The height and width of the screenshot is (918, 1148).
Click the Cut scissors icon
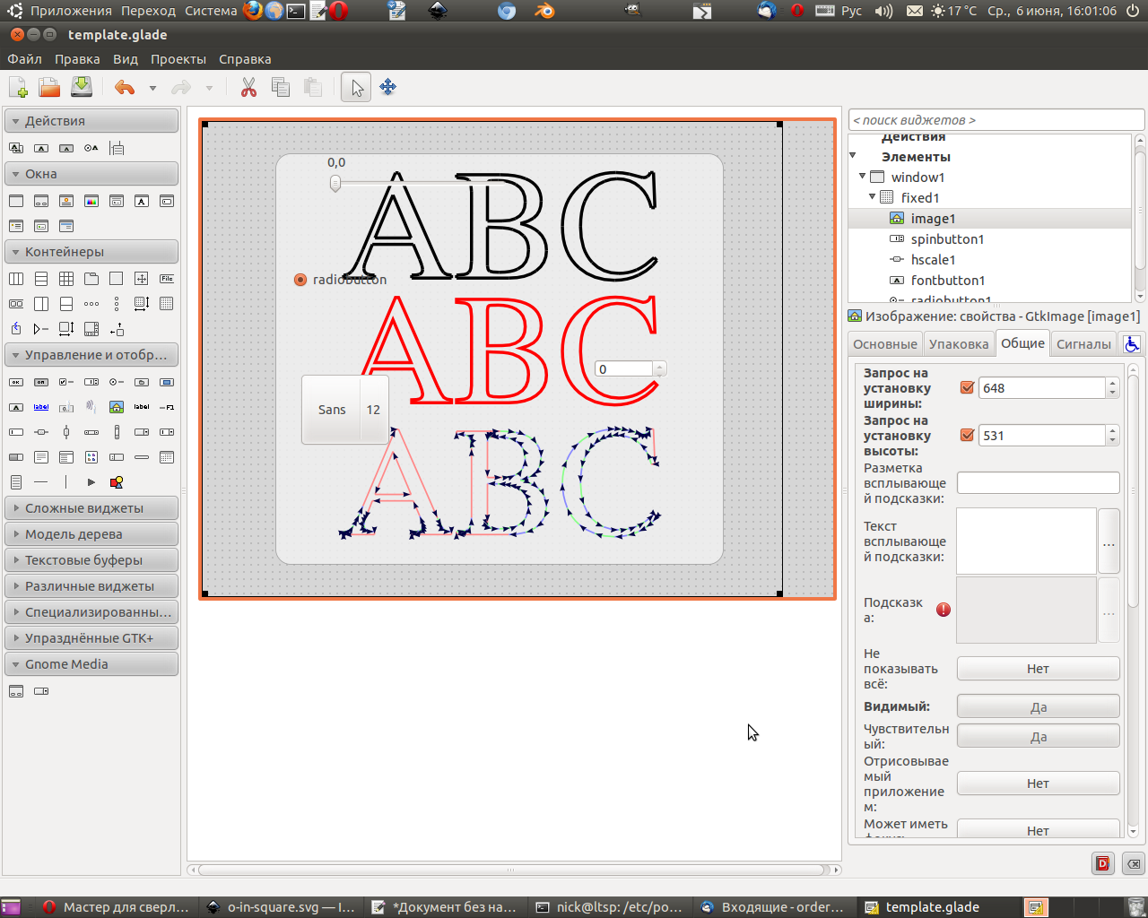(x=248, y=88)
